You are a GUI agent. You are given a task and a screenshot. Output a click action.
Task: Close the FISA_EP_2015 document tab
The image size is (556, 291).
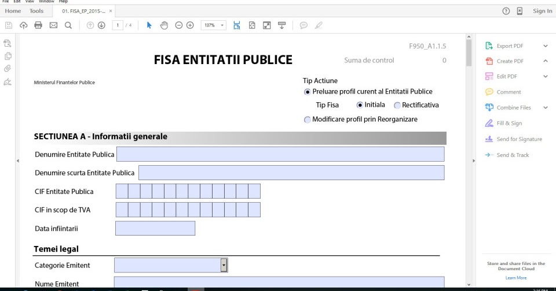point(111,11)
